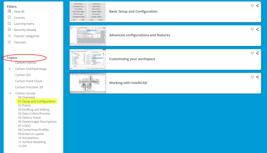
Task: Share the Working with IntelliCAD course
Action: point(257,77)
